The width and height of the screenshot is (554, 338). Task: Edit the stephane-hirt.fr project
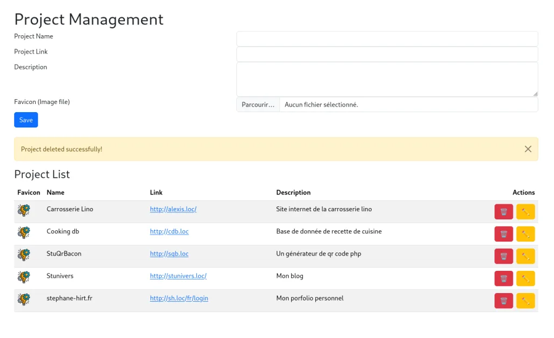pyautogui.click(x=525, y=301)
